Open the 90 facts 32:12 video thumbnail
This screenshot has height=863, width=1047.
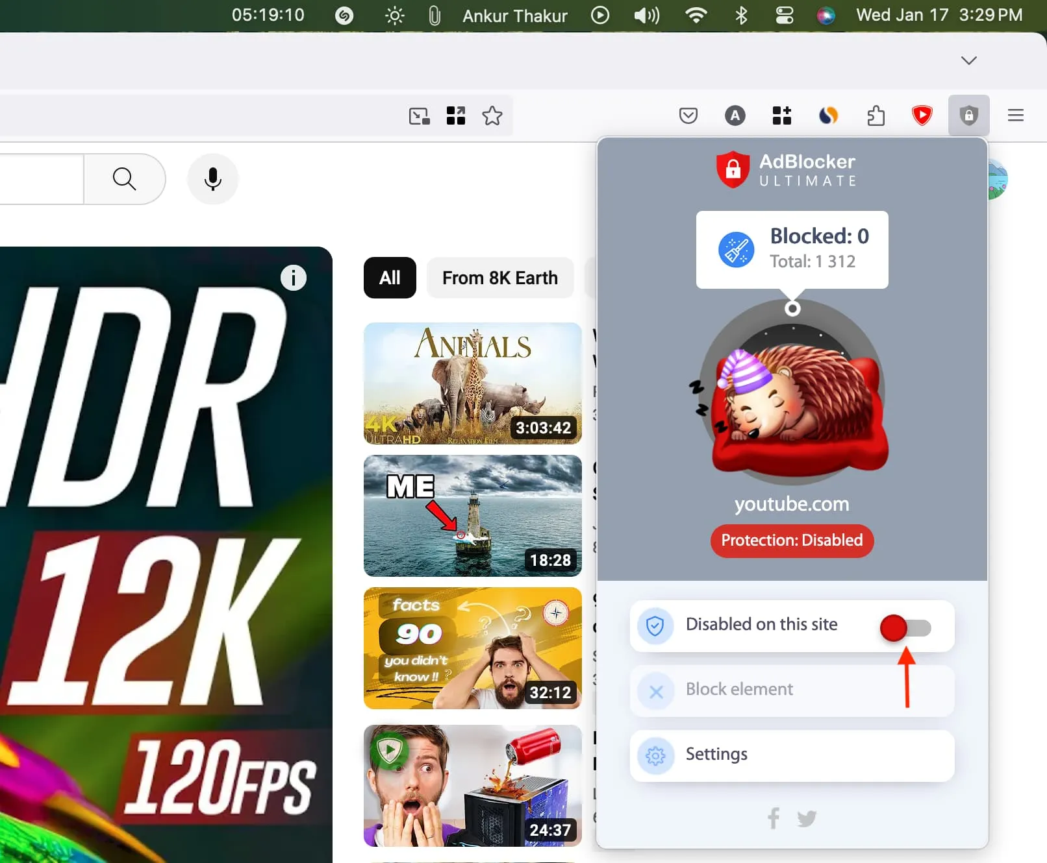(472, 648)
